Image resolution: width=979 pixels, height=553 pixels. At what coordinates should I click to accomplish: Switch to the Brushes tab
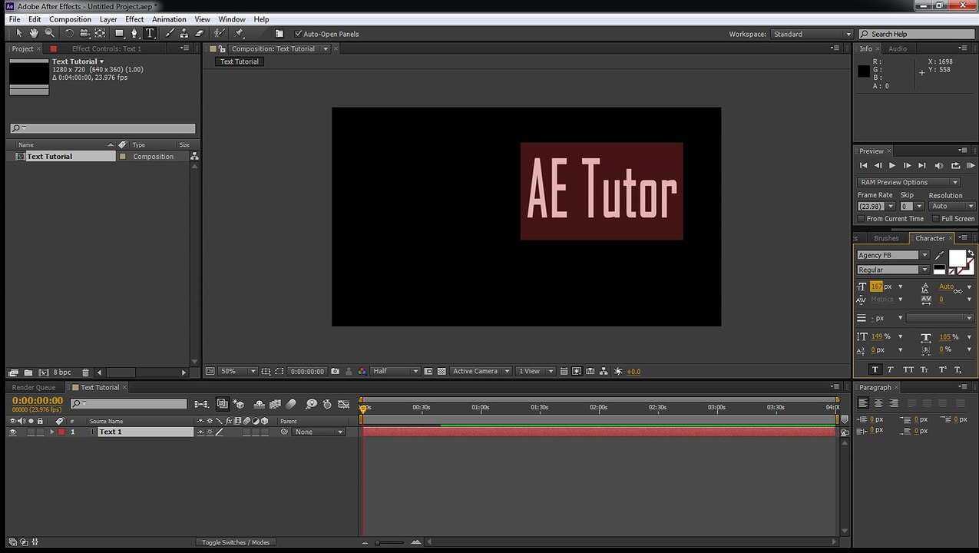(x=886, y=238)
